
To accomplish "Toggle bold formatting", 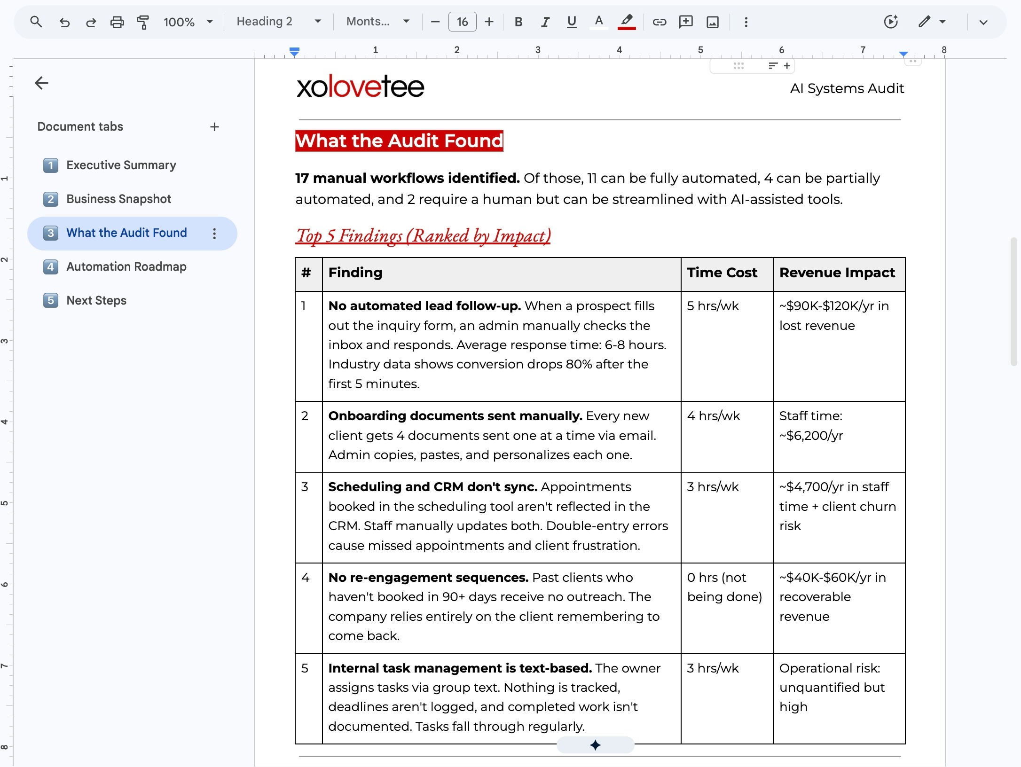I will (518, 22).
